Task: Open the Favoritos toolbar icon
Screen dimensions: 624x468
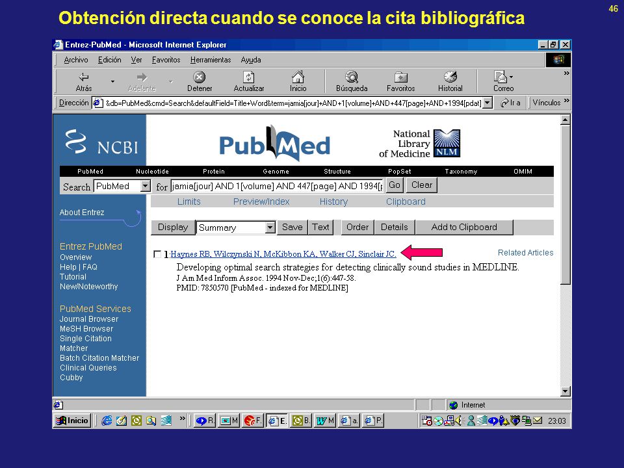Action: coord(401,77)
